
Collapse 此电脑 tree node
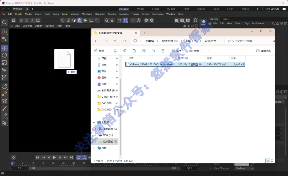[x=94, y=122]
